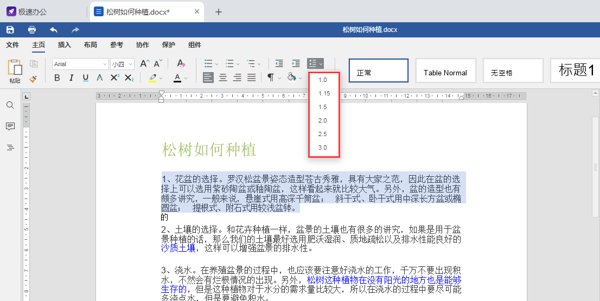Expand the bullet list style dropdown

(217, 64)
